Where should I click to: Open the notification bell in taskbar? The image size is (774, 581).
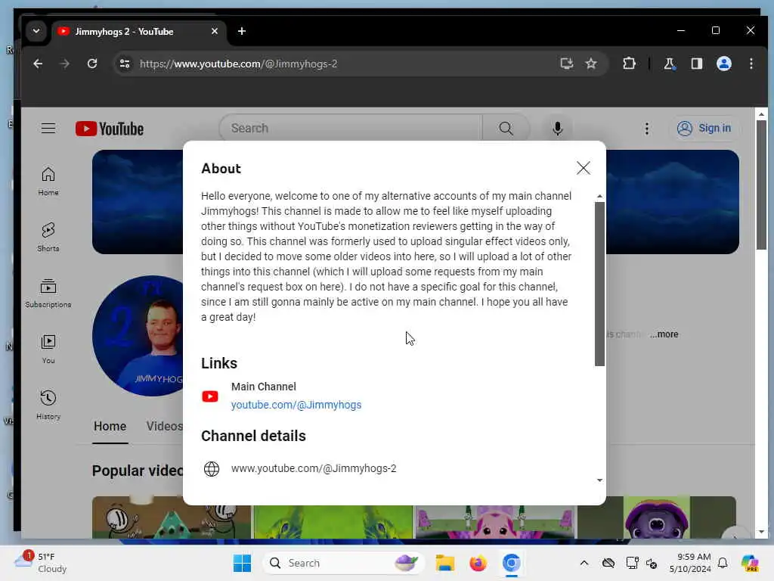coord(723,563)
